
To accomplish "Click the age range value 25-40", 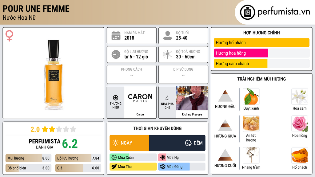I will 181,38.
